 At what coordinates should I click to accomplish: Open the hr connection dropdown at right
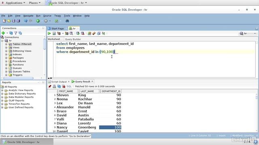coord(255,33)
